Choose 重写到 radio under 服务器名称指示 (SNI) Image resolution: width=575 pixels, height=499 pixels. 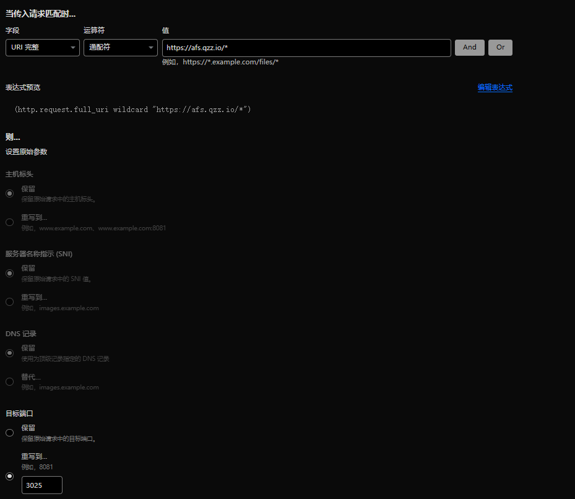[x=10, y=302]
